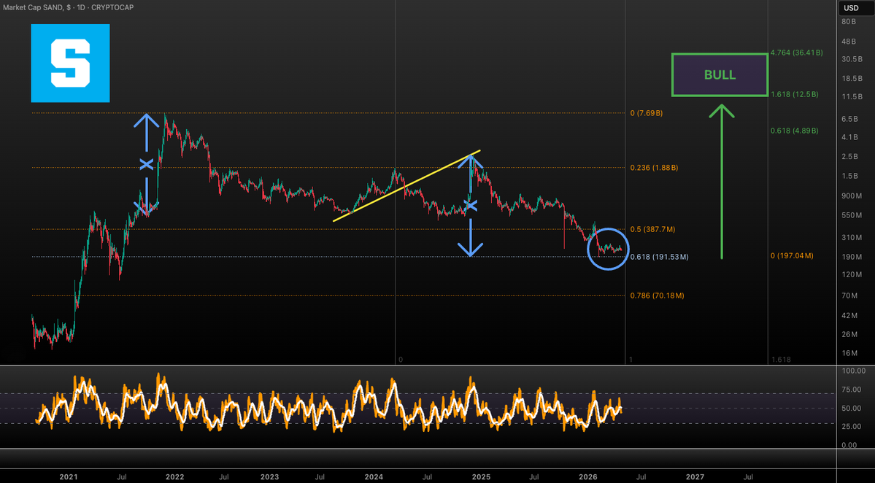
Task: Click the 2.5B price axis label
Action: coord(849,157)
